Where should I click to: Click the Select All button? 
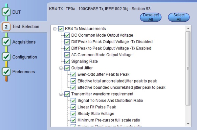point(179,17)
